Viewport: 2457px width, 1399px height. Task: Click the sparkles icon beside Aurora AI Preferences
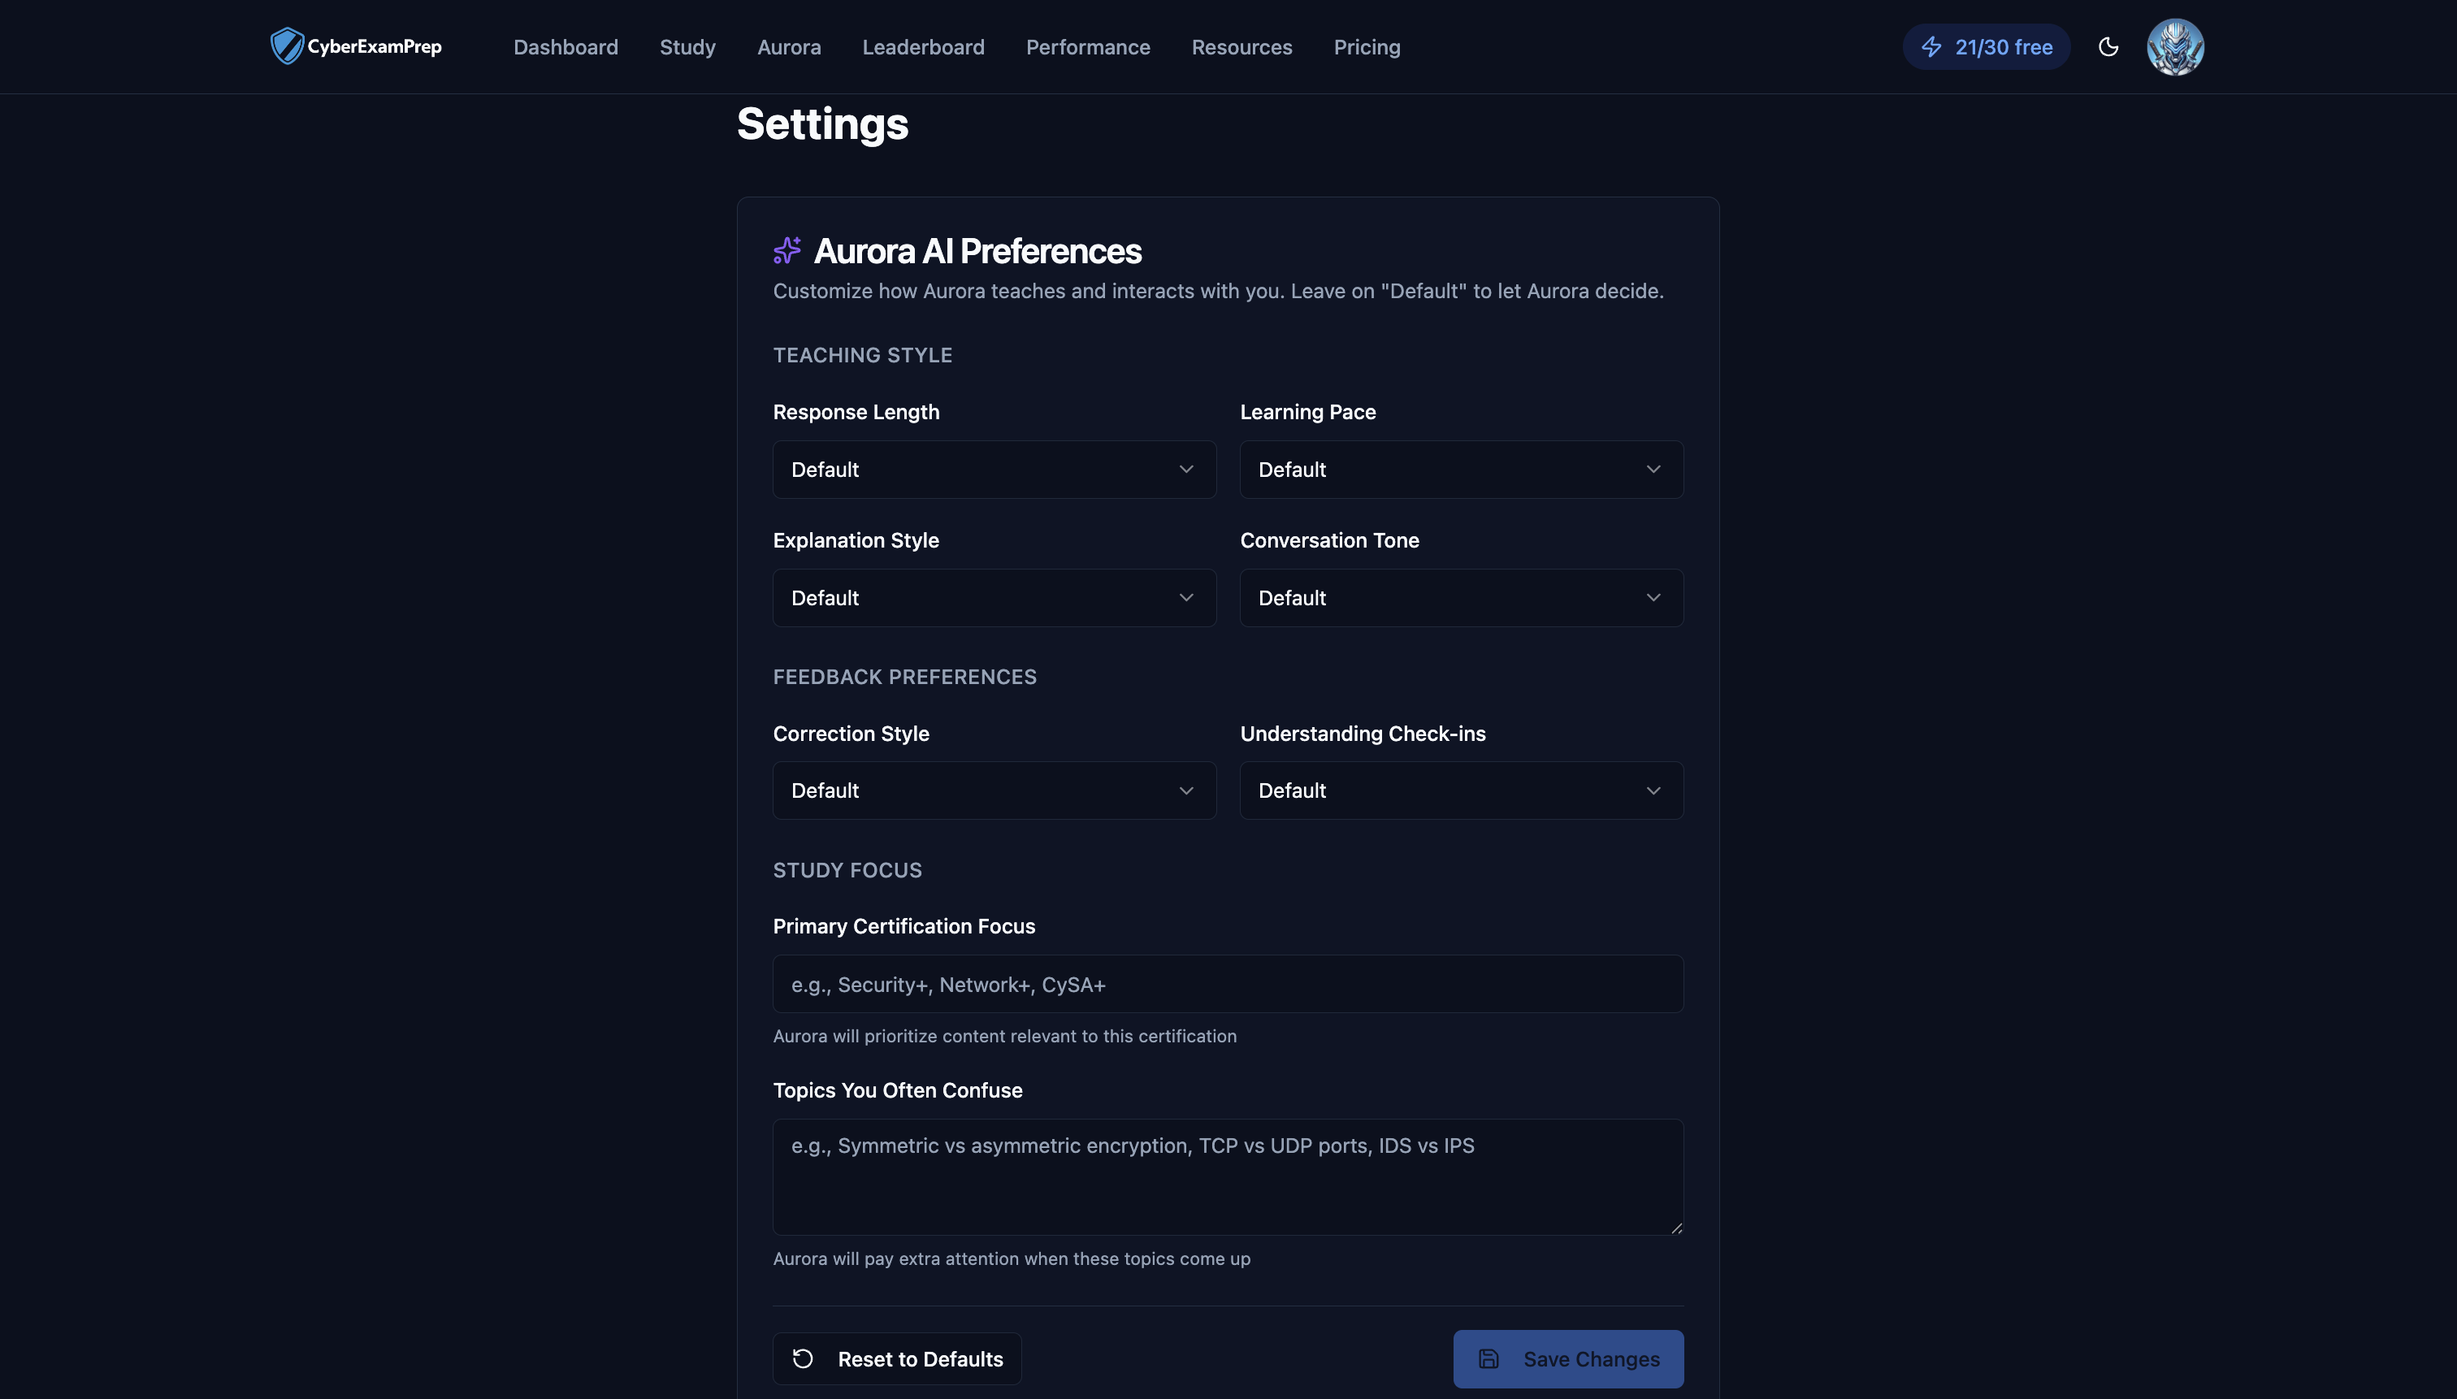tap(787, 250)
